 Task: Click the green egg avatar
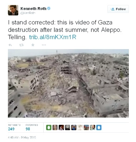click(49, 127)
